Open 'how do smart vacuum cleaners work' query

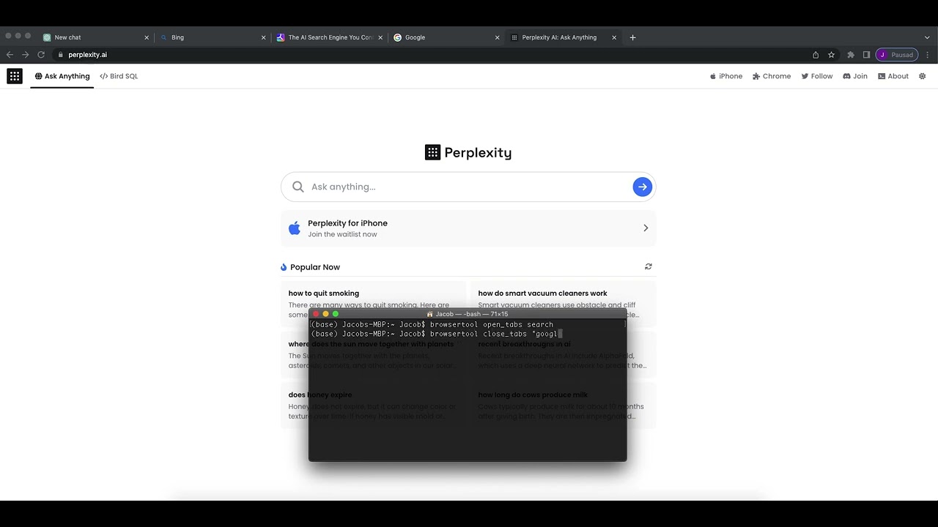[543, 294]
